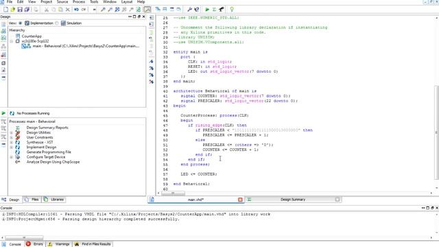439x247 pixels.
Task: Click the Copy toolbar icon
Action: [x=54, y=10]
